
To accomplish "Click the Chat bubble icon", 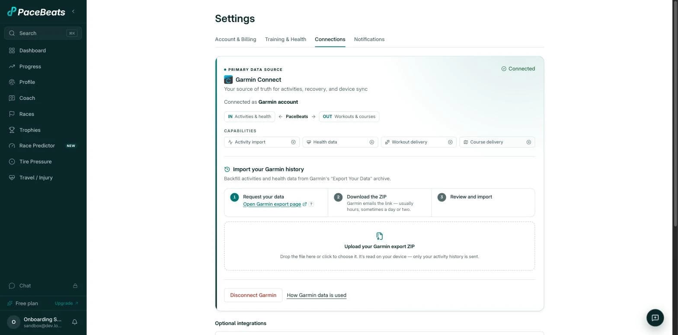I will [x=12, y=286].
